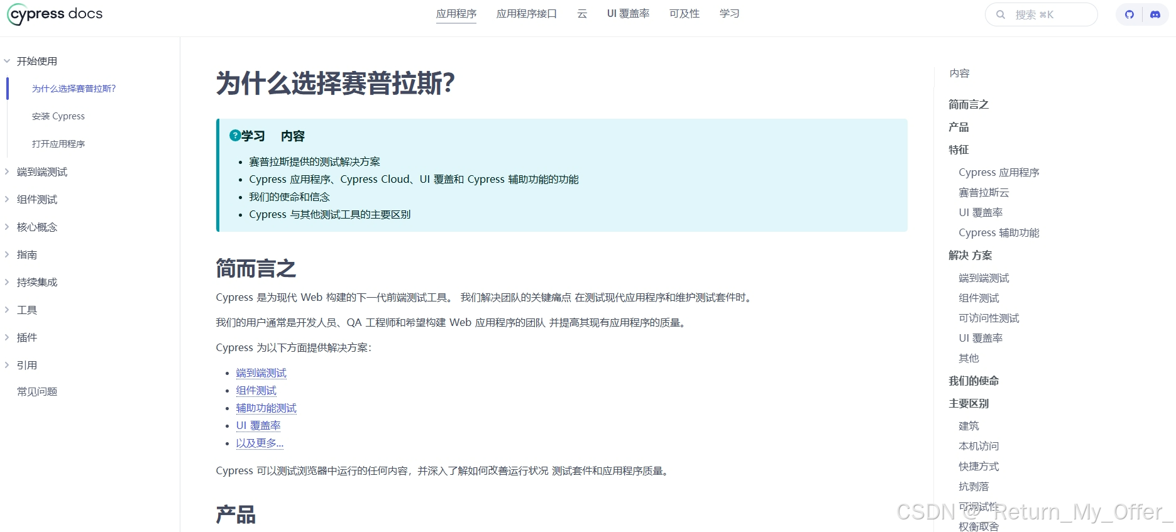Jump to 本机访问 in the contents

point(979,446)
